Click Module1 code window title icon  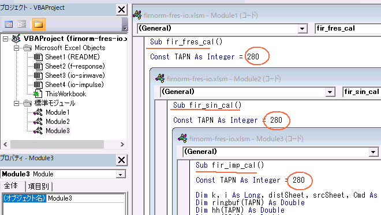point(137,16)
